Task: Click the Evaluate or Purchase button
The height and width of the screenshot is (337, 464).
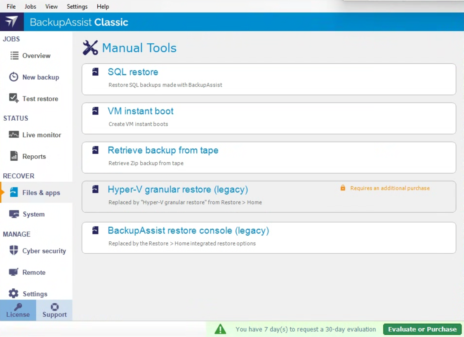Action: (x=422, y=329)
